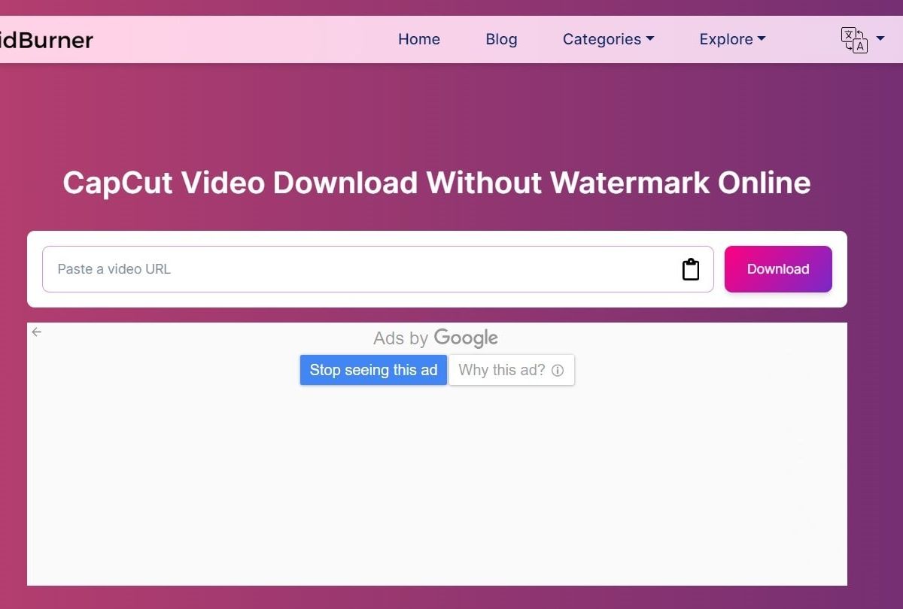Open the language translate dropdown
903x609 pixels.
tap(862, 39)
